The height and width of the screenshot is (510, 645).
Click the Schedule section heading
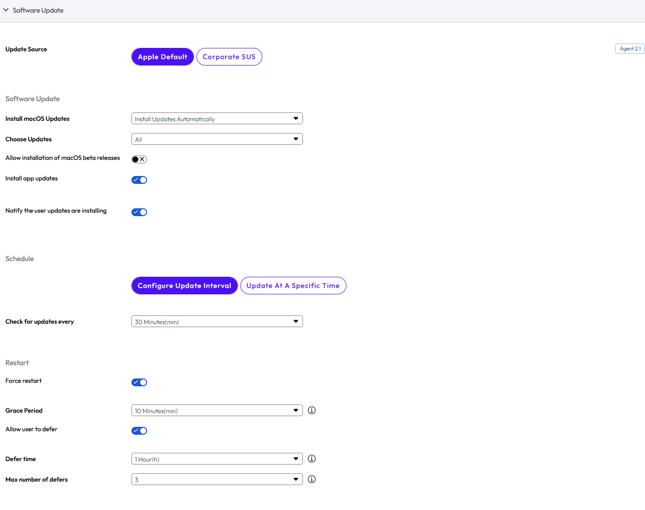pos(20,259)
